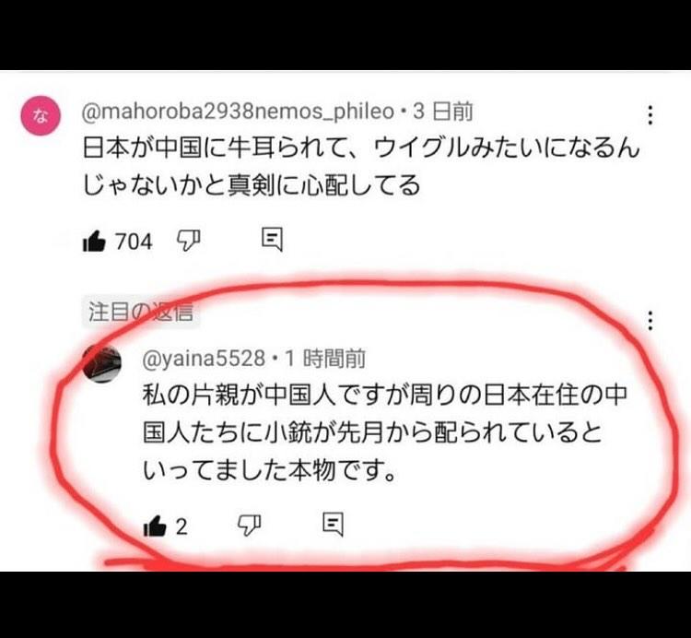691x638 pixels.
Task: Open @mahoroba2938nemos_phileo channel link
Action: (238, 112)
